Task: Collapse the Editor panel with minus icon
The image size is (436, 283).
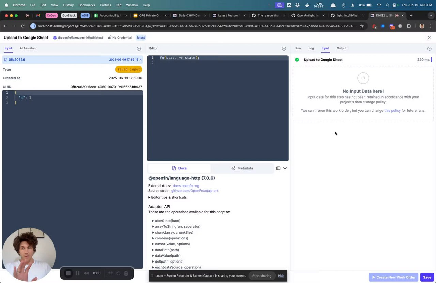Action: (284, 49)
